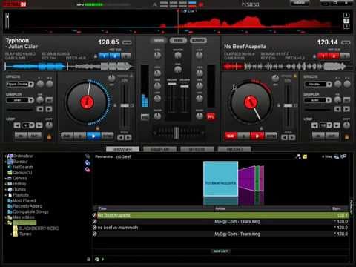Screen dimensions: 356x267
Task: Toggle smart loop lock on left deck
Action: tap(49, 136)
